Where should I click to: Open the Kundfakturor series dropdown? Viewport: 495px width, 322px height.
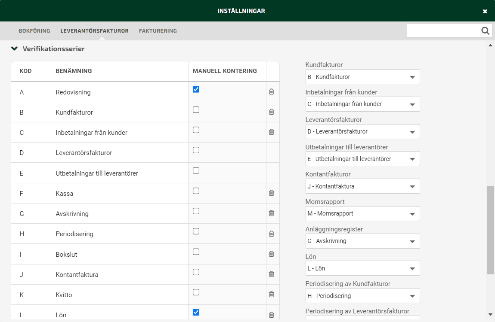362,77
